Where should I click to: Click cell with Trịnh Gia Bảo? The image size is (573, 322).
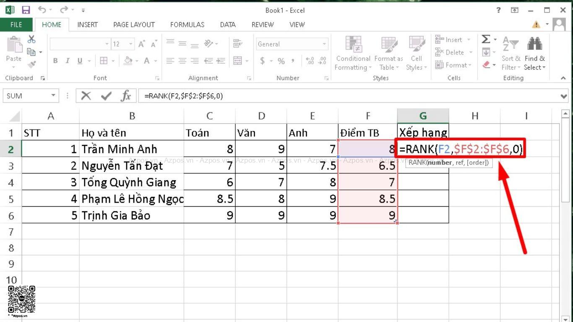pyautogui.click(x=131, y=215)
